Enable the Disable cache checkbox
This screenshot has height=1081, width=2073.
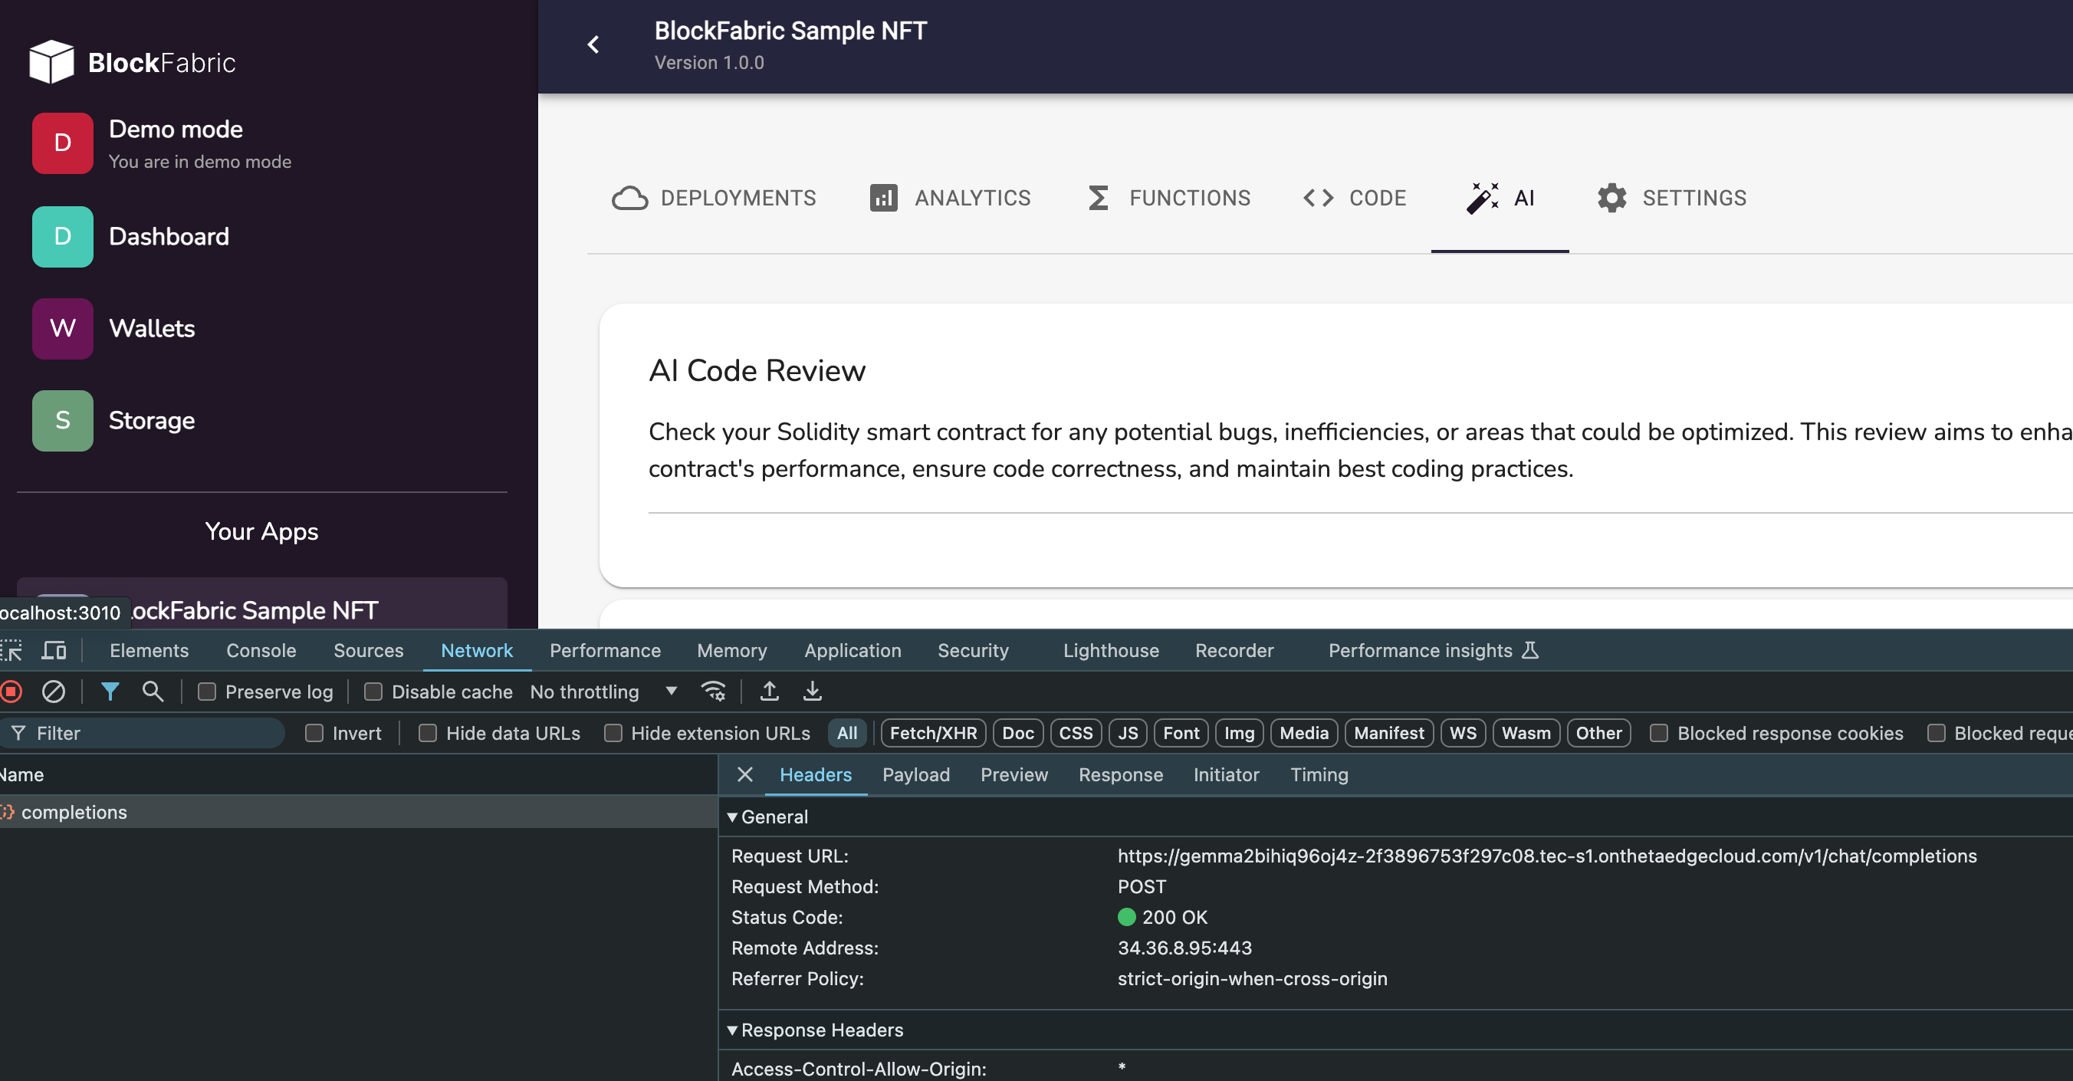pyautogui.click(x=373, y=692)
